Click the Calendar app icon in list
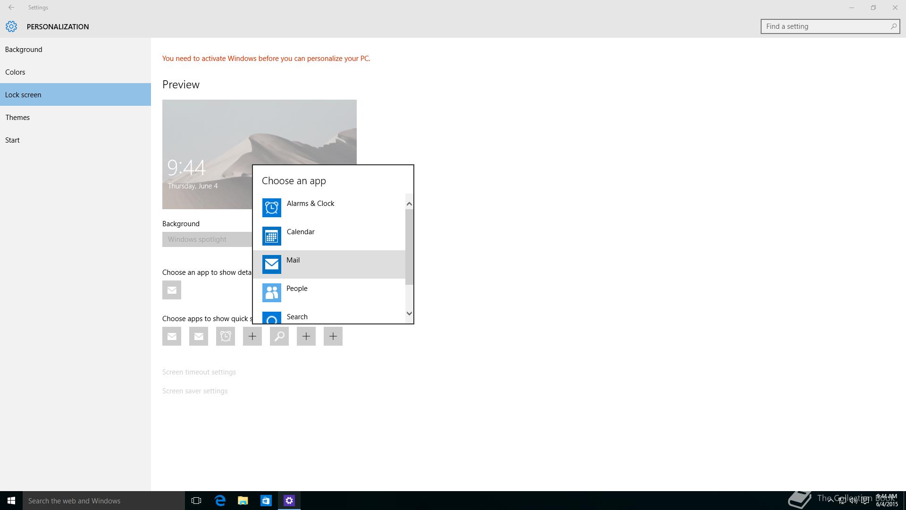The image size is (906, 510). 272,236
